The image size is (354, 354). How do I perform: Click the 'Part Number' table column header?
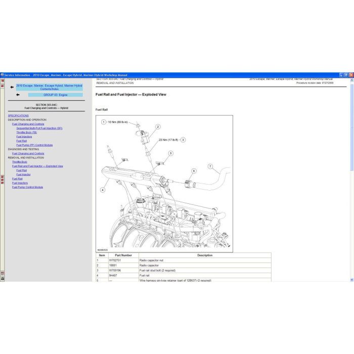[123, 255]
